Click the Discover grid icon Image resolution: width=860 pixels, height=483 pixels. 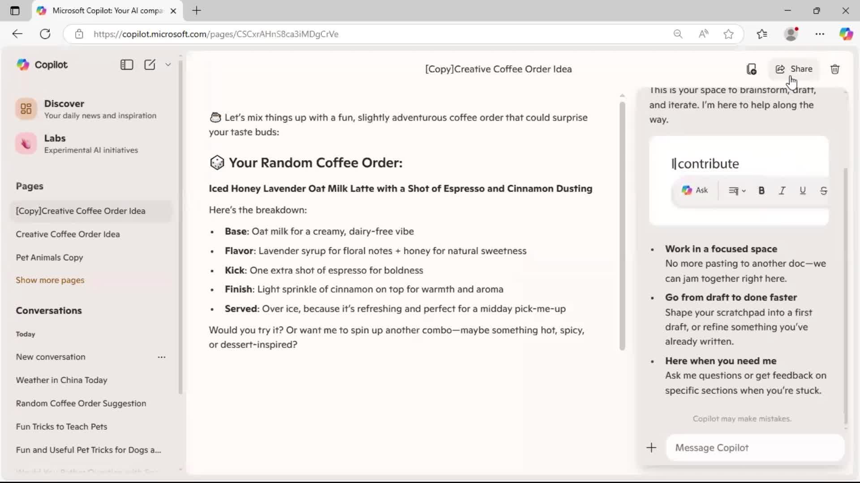point(26,109)
